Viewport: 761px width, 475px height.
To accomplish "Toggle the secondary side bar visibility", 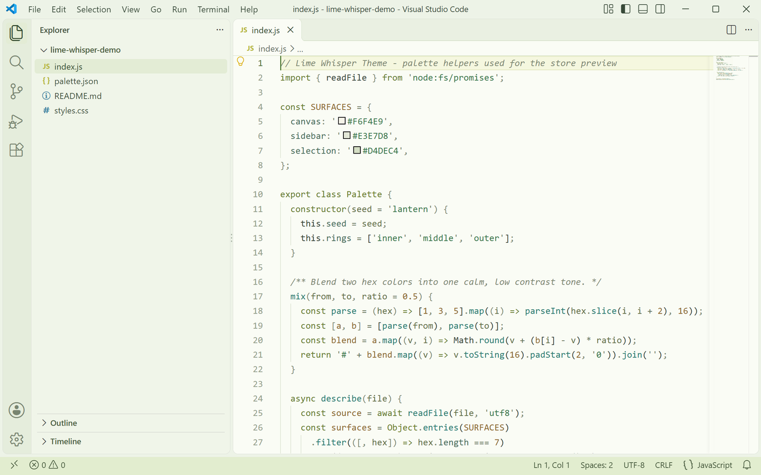I will click(x=660, y=9).
